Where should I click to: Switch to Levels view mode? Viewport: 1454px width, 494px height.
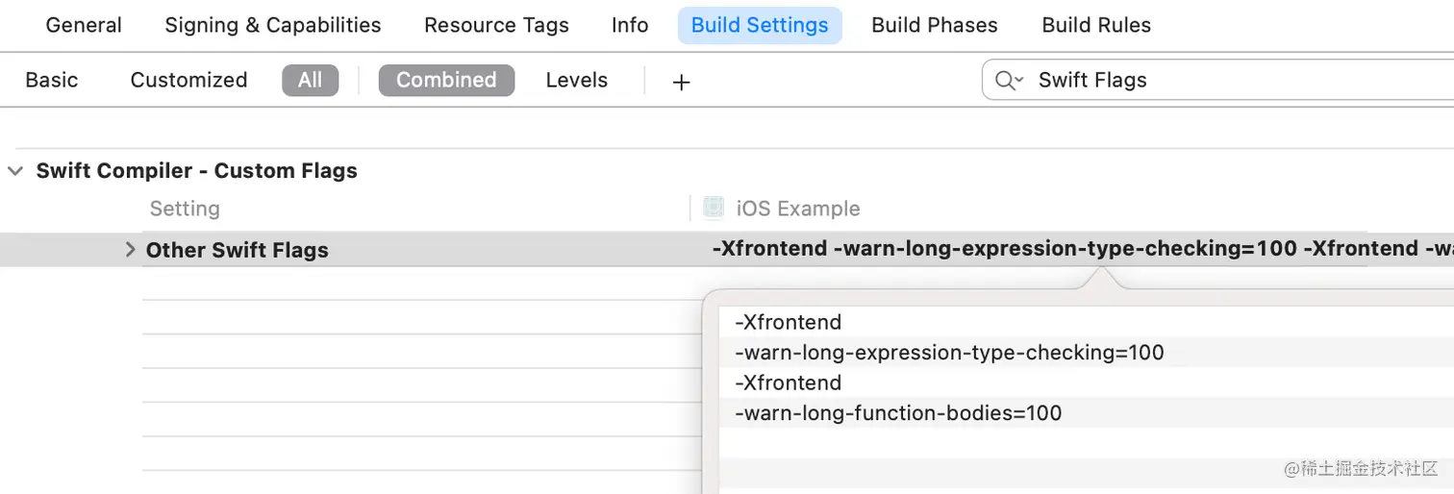[576, 81]
